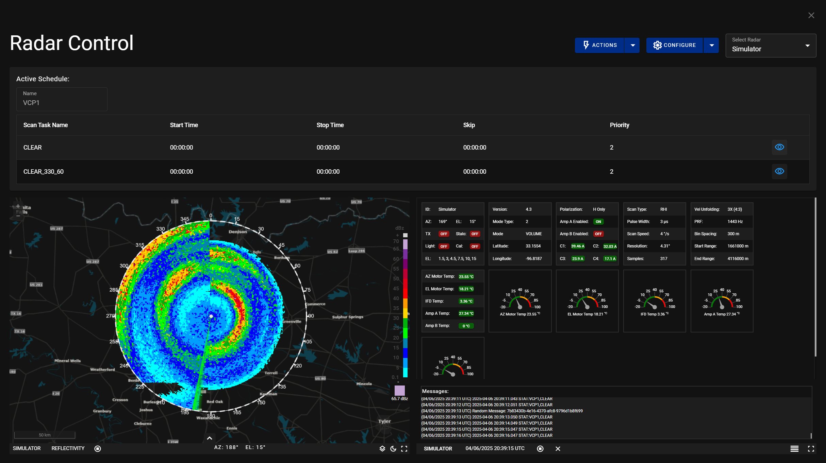Viewport: 826px width, 463px height.
Task: Click the C1 39.46 A current value
Action: pyautogui.click(x=578, y=246)
